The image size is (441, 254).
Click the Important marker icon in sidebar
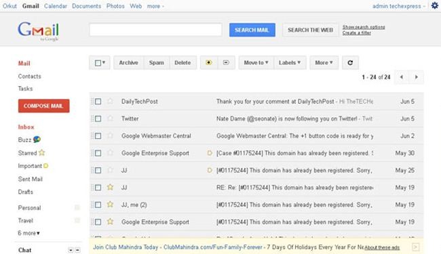[x=46, y=165]
